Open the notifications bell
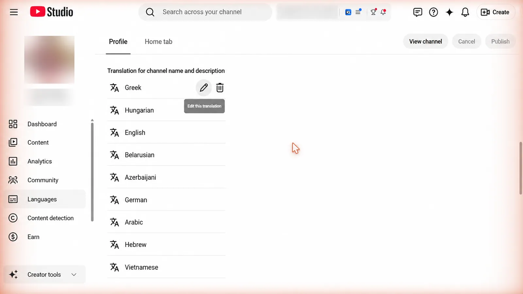523x294 pixels. 465,12
